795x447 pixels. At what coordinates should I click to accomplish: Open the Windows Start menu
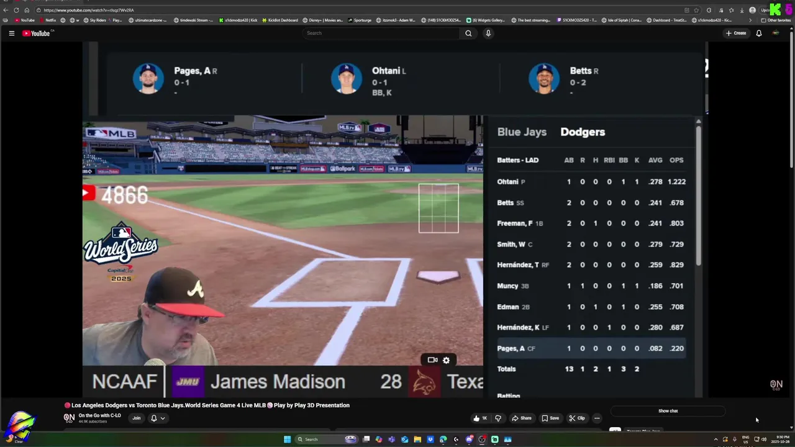click(x=287, y=440)
